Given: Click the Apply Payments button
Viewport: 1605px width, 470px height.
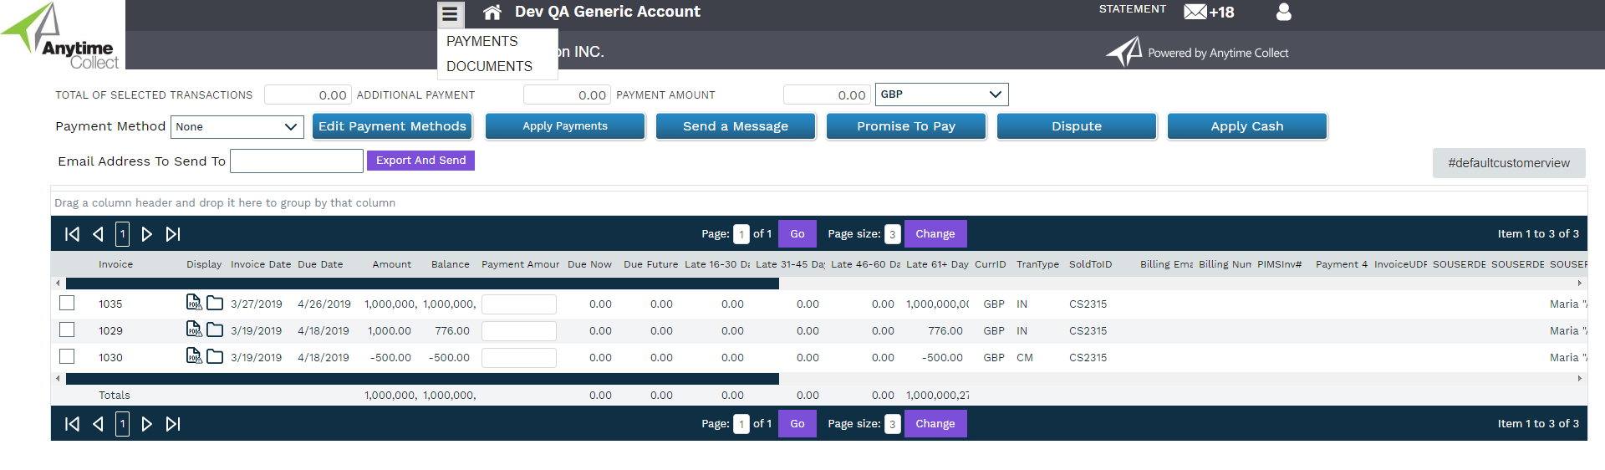Looking at the screenshot, I should tap(565, 126).
